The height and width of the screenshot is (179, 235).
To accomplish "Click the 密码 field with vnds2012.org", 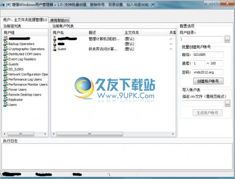I will (x=208, y=72).
